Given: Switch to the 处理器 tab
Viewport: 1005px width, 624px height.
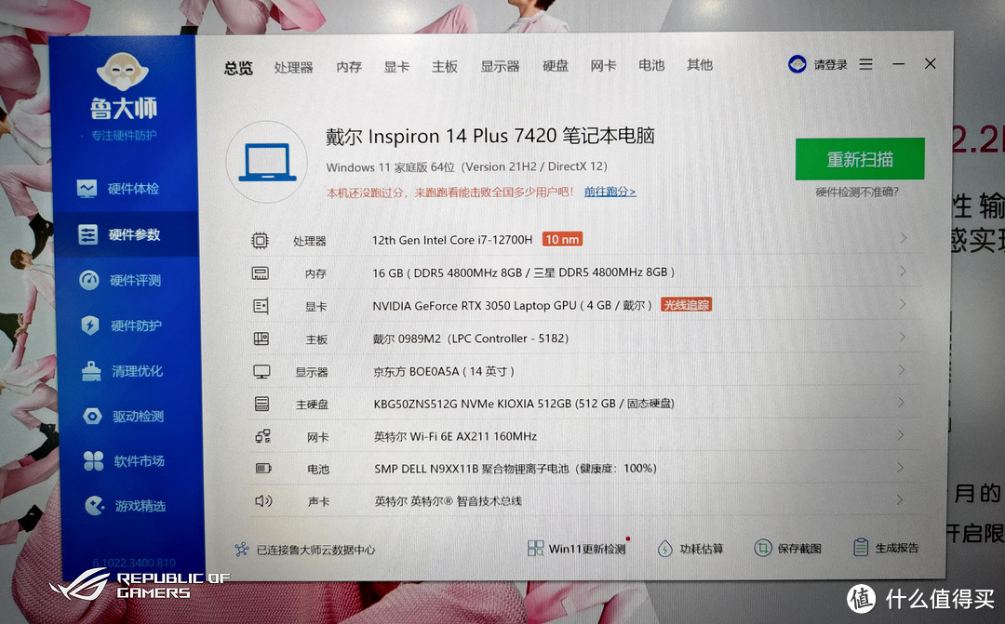Looking at the screenshot, I should pos(293,67).
